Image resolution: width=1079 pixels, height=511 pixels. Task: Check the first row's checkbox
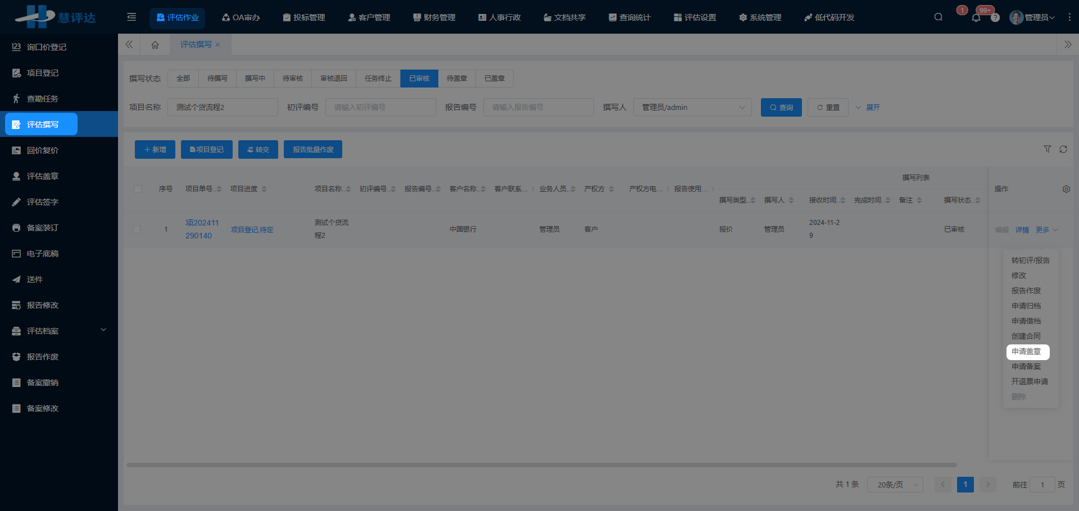coord(137,229)
